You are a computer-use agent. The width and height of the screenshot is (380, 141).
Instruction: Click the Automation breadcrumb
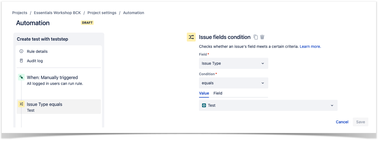pos(134,13)
